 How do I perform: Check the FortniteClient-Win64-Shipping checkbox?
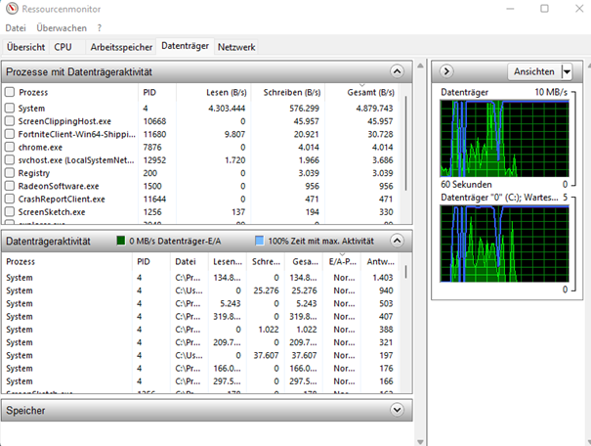tap(10, 134)
